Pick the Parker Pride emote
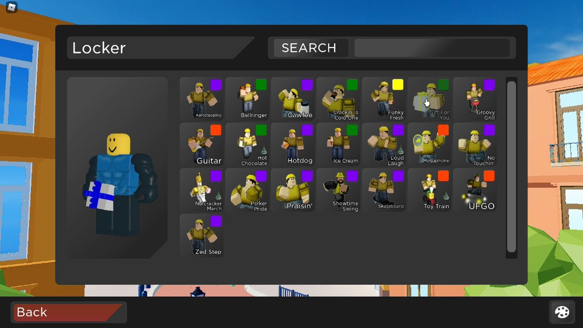Viewport: 583px width, 328px height. coord(247,190)
